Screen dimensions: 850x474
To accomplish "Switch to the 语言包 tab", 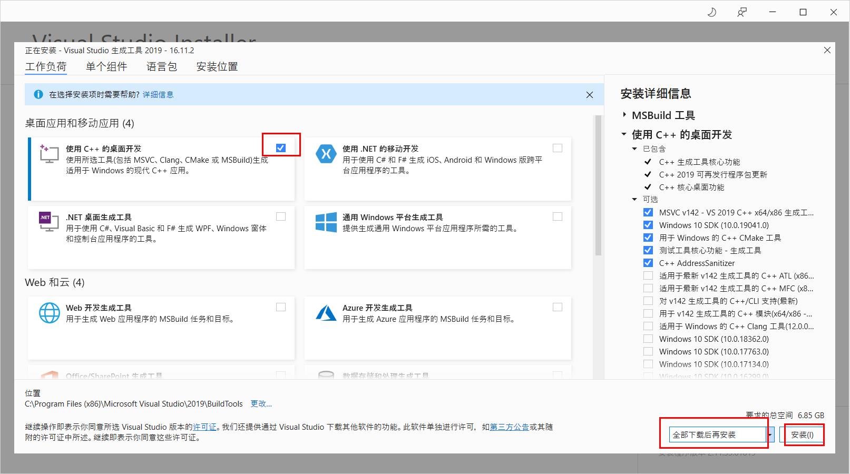I will (162, 66).
